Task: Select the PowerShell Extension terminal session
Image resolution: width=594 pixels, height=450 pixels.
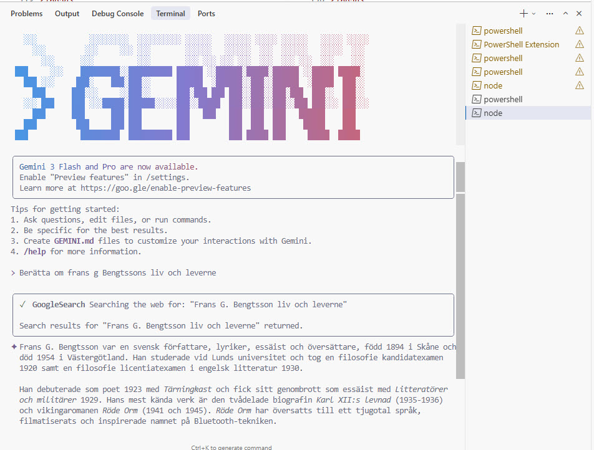Action: (x=522, y=44)
